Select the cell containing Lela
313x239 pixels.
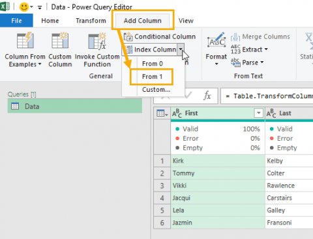coord(218,210)
